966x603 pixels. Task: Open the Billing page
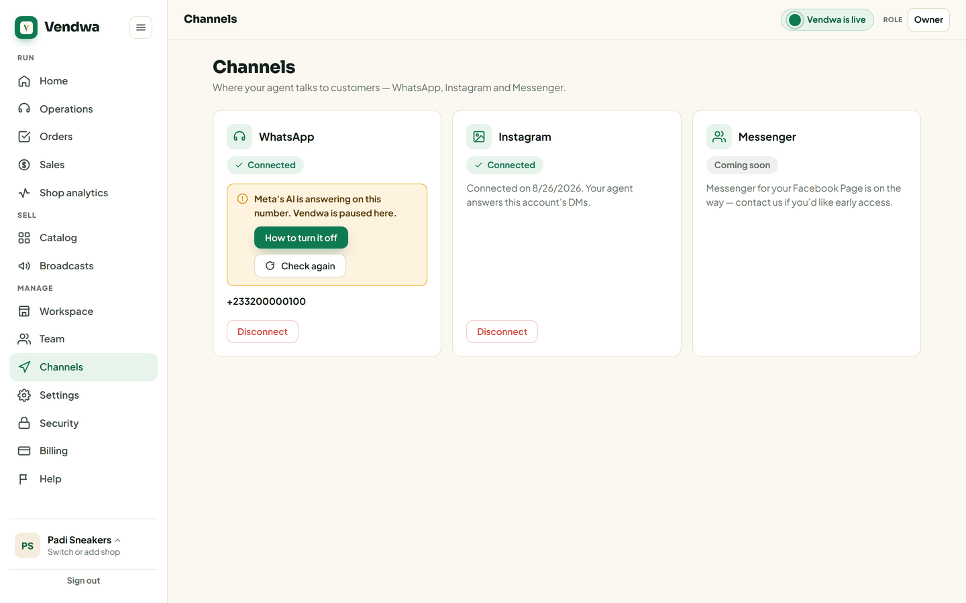click(83, 451)
